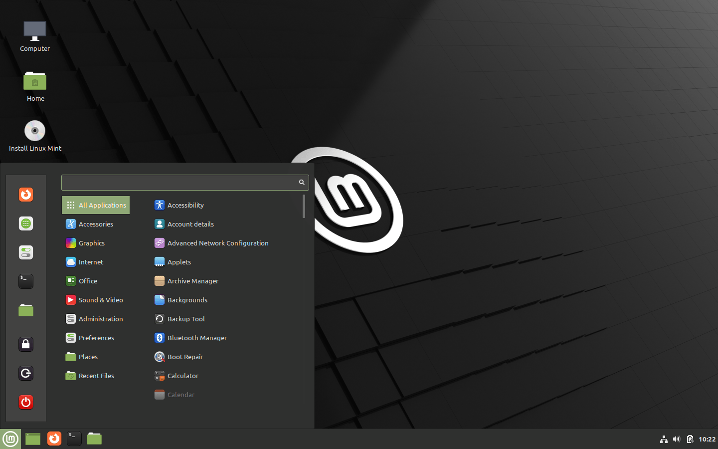
Task: Check battery status in the system tray
Action: (x=690, y=439)
